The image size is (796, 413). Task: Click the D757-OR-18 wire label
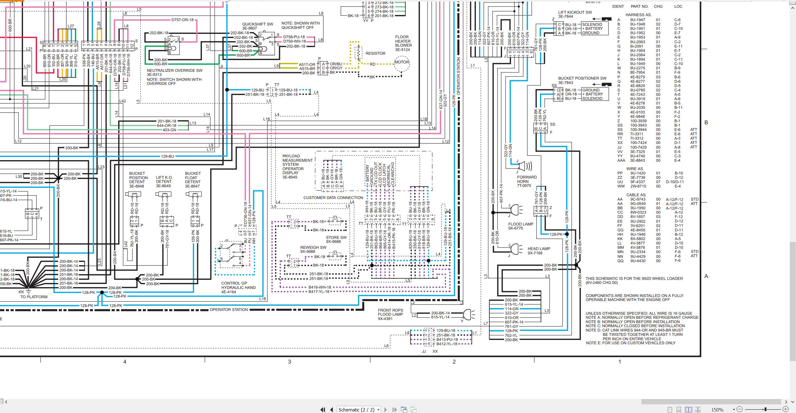click(x=182, y=20)
